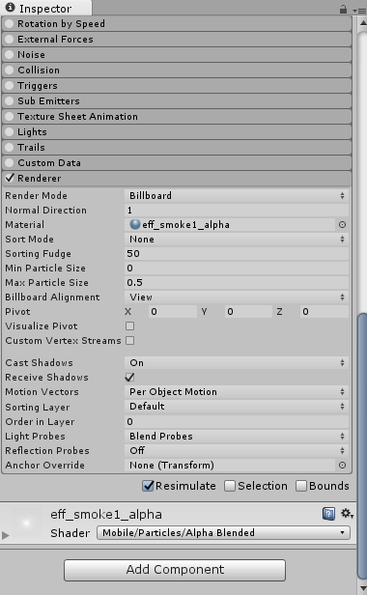Toggle the Custom Vertex Streams checkbox
The image size is (367, 595).
point(129,340)
